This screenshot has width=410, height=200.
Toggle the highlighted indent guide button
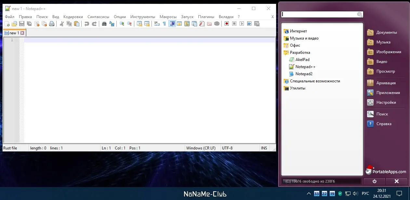pyautogui.click(x=172, y=24)
